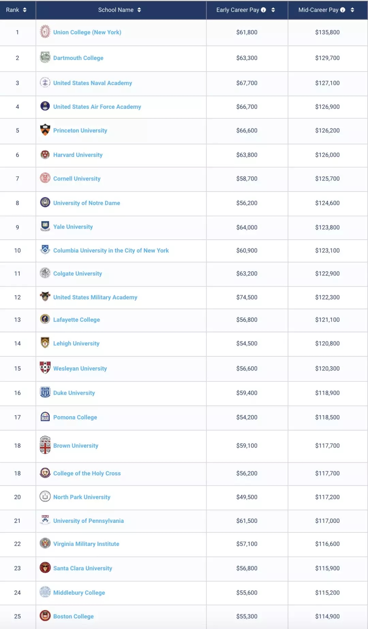Click the Yale University crest icon
This screenshot has width=368, height=629.
(45, 226)
